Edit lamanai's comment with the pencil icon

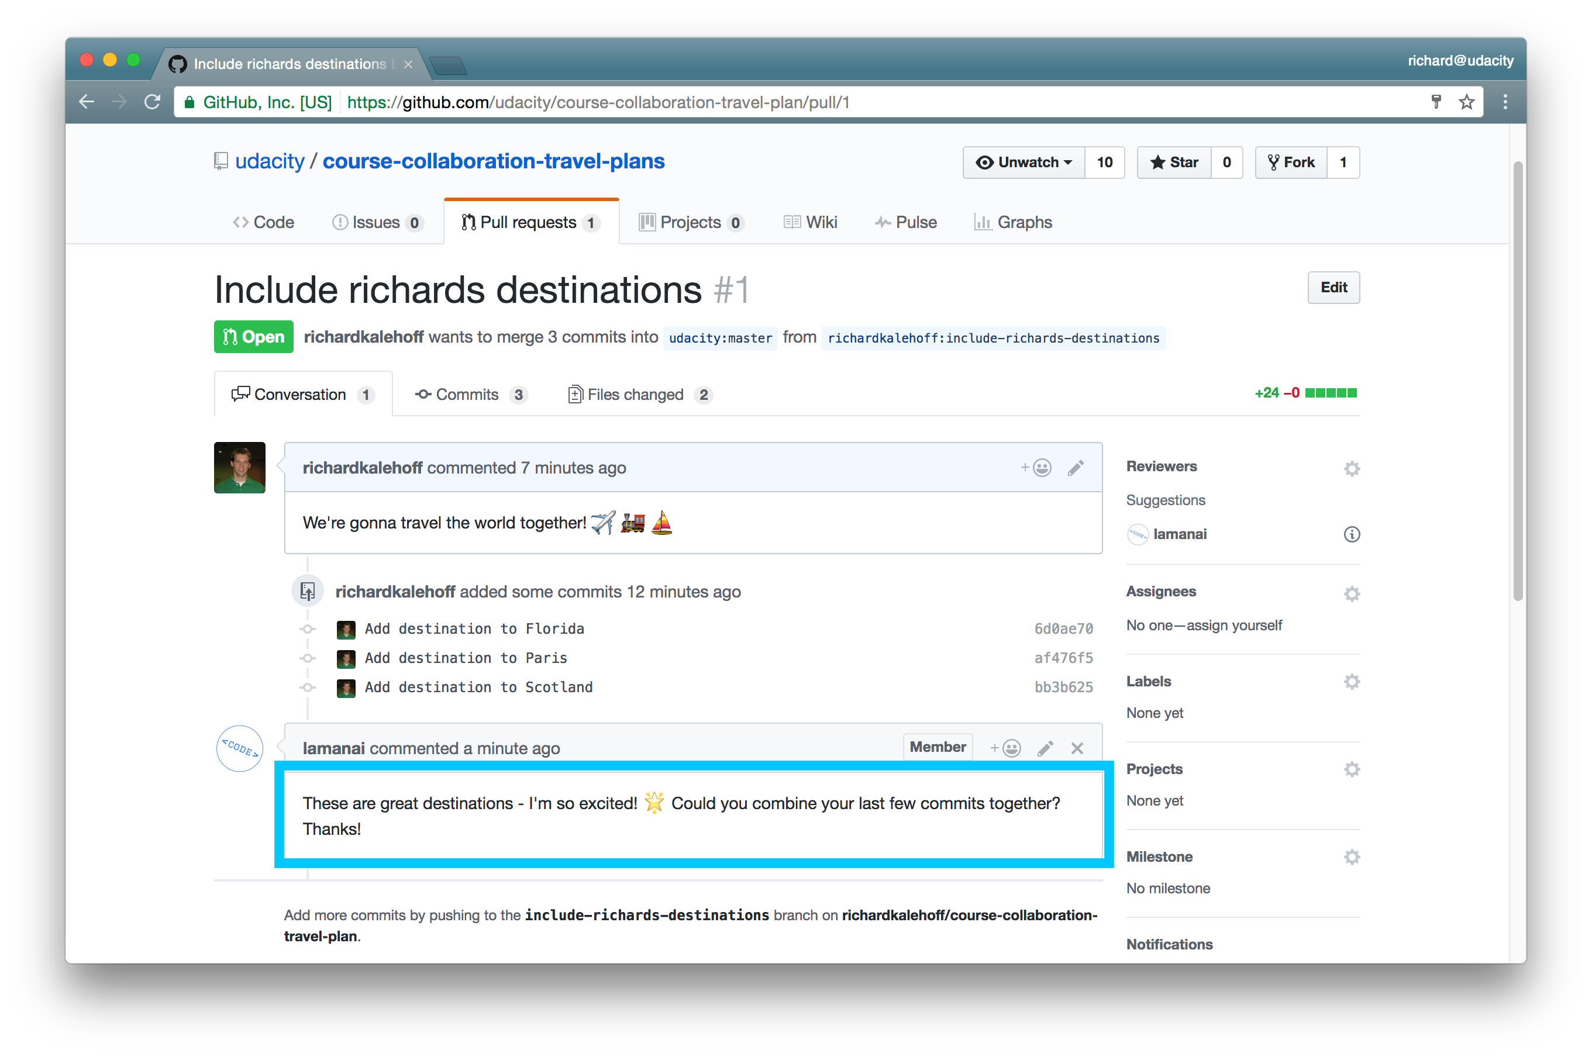click(x=1045, y=748)
